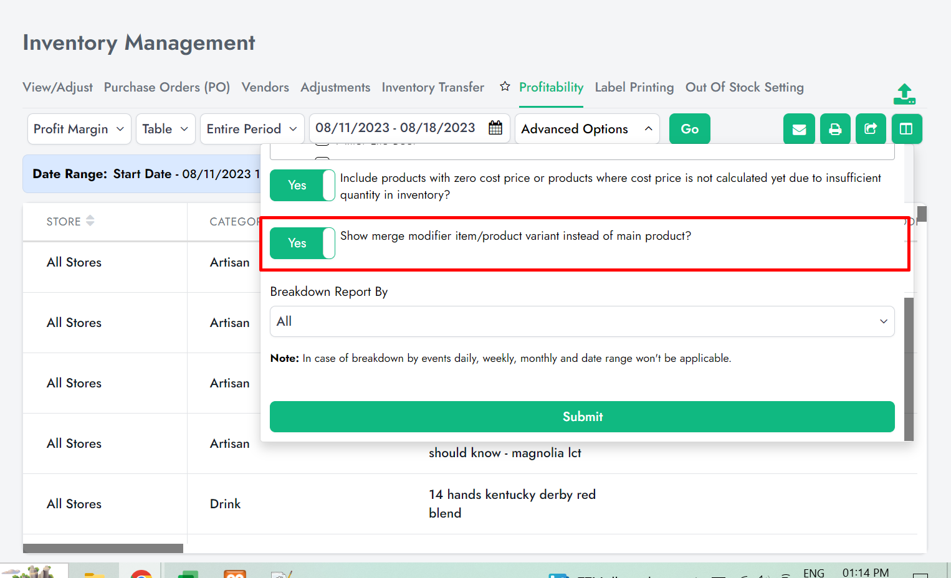Click the share/export icon button
The width and height of the screenshot is (951, 578).
tap(871, 129)
